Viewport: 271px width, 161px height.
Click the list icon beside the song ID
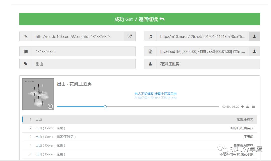tap(26, 51)
